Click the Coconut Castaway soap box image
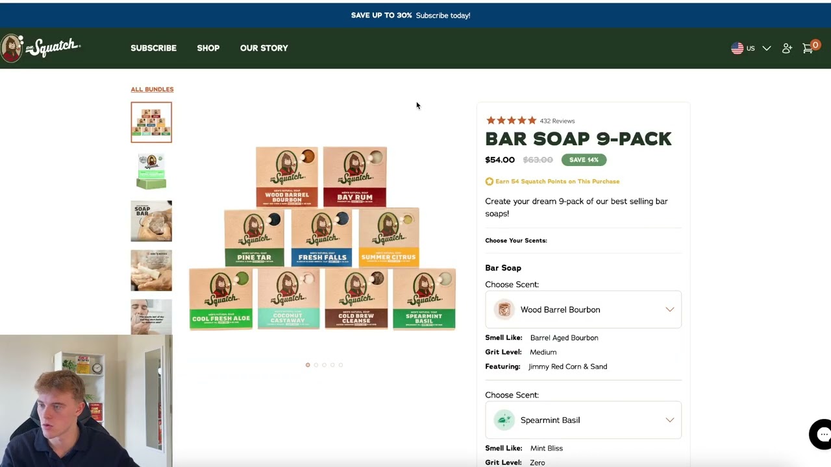831x467 pixels. click(x=288, y=299)
